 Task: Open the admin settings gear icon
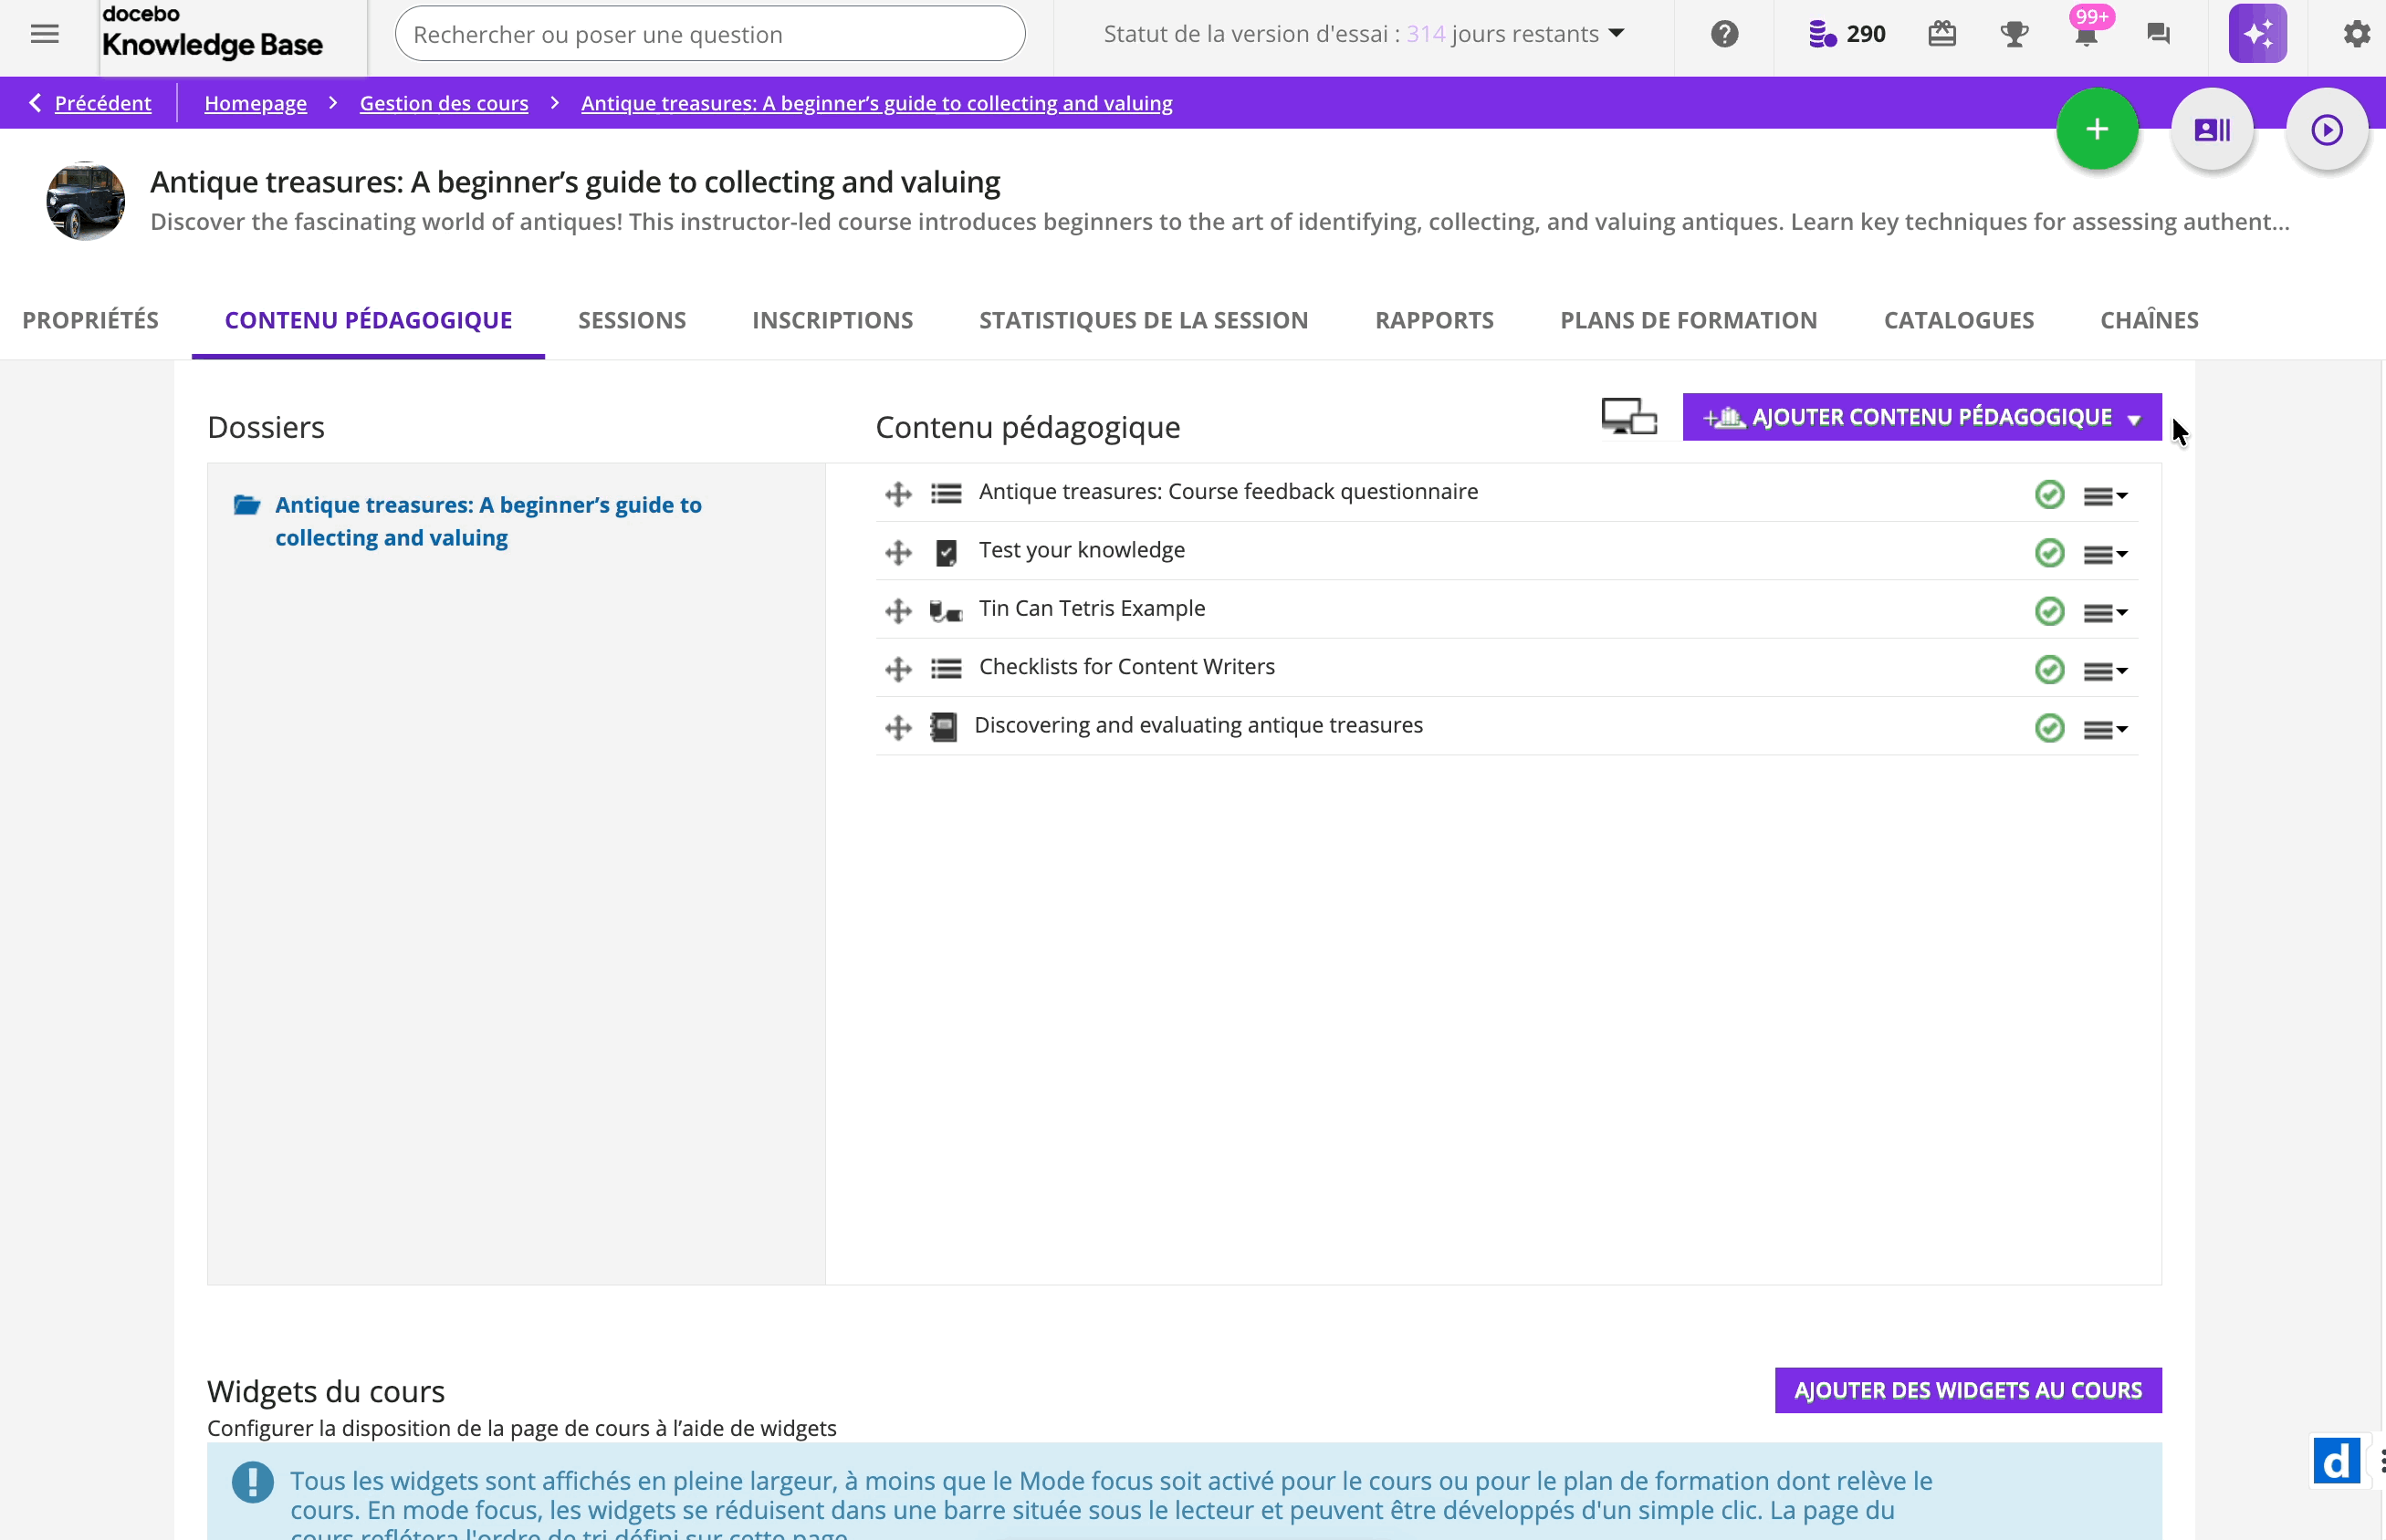pos(2356,34)
